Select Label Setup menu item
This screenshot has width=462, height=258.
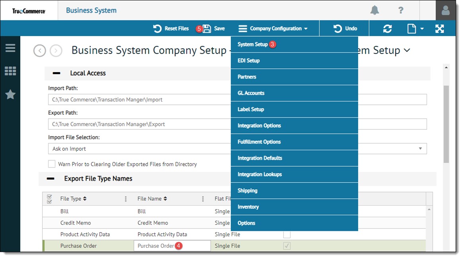coord(294,109)
